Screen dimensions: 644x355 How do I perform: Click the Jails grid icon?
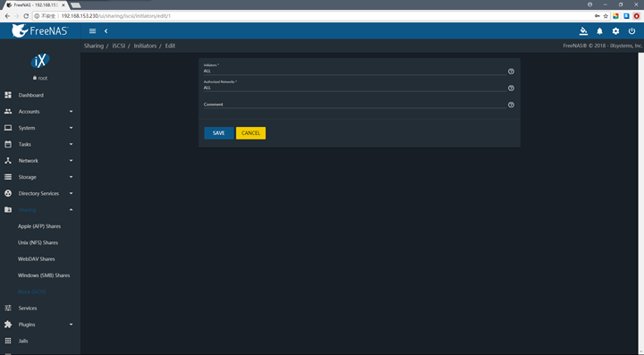point(8,341)
